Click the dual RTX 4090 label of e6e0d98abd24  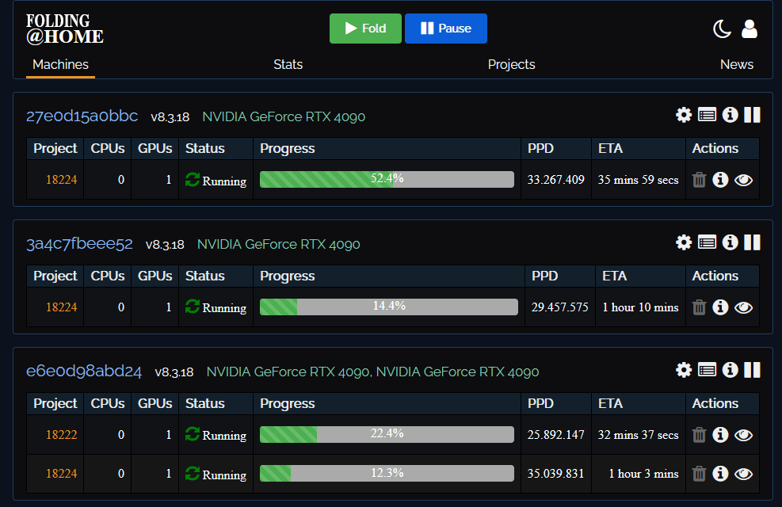[372, 372]
